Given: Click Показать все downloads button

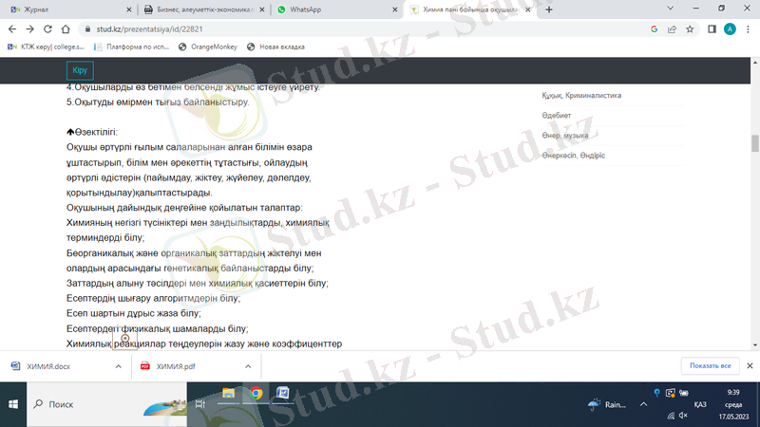Looking at the screenshot, I should pos(710,365).
